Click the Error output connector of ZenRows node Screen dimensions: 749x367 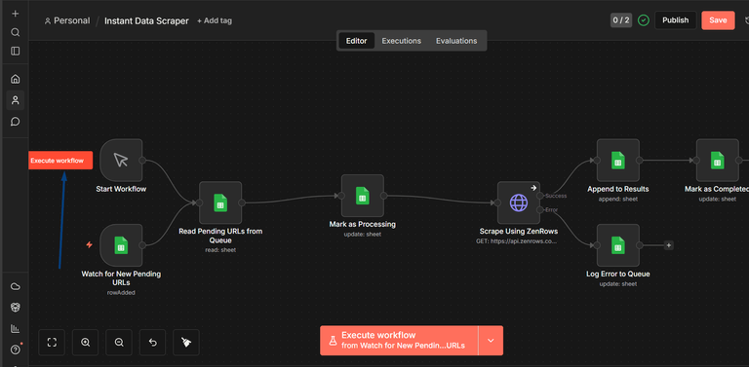(539, 209)
